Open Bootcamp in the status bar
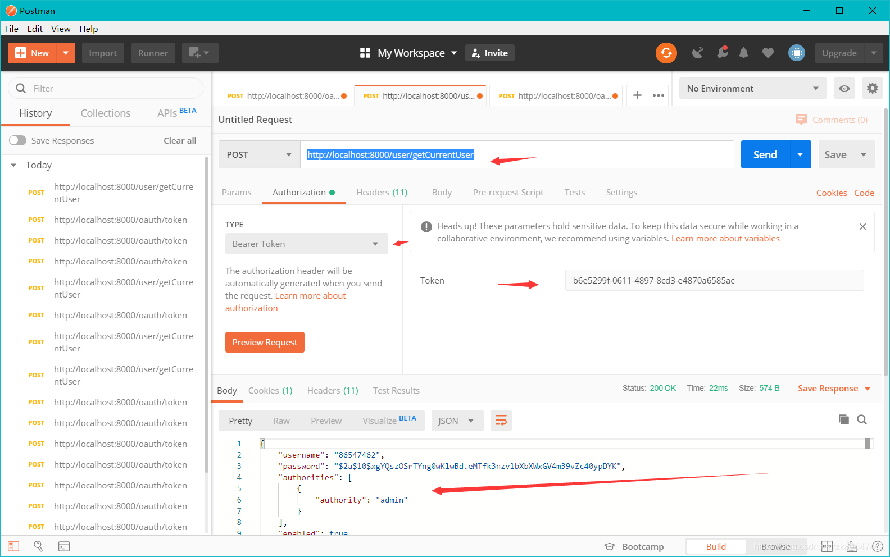This screenshot has height=557, width=890. pyautogui.click(x=634, y=546)
